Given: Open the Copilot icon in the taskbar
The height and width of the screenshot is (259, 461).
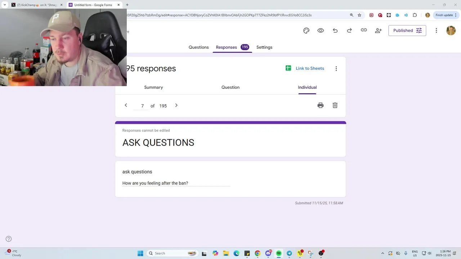Looking at the screenshot, I should pyautogui.click(x=215, y=253).
